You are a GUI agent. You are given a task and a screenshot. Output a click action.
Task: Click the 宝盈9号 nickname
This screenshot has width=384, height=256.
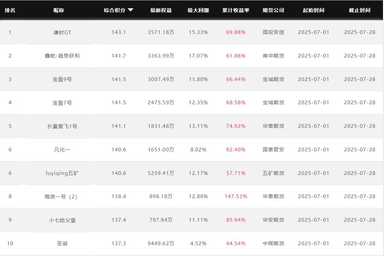point(62,79)
